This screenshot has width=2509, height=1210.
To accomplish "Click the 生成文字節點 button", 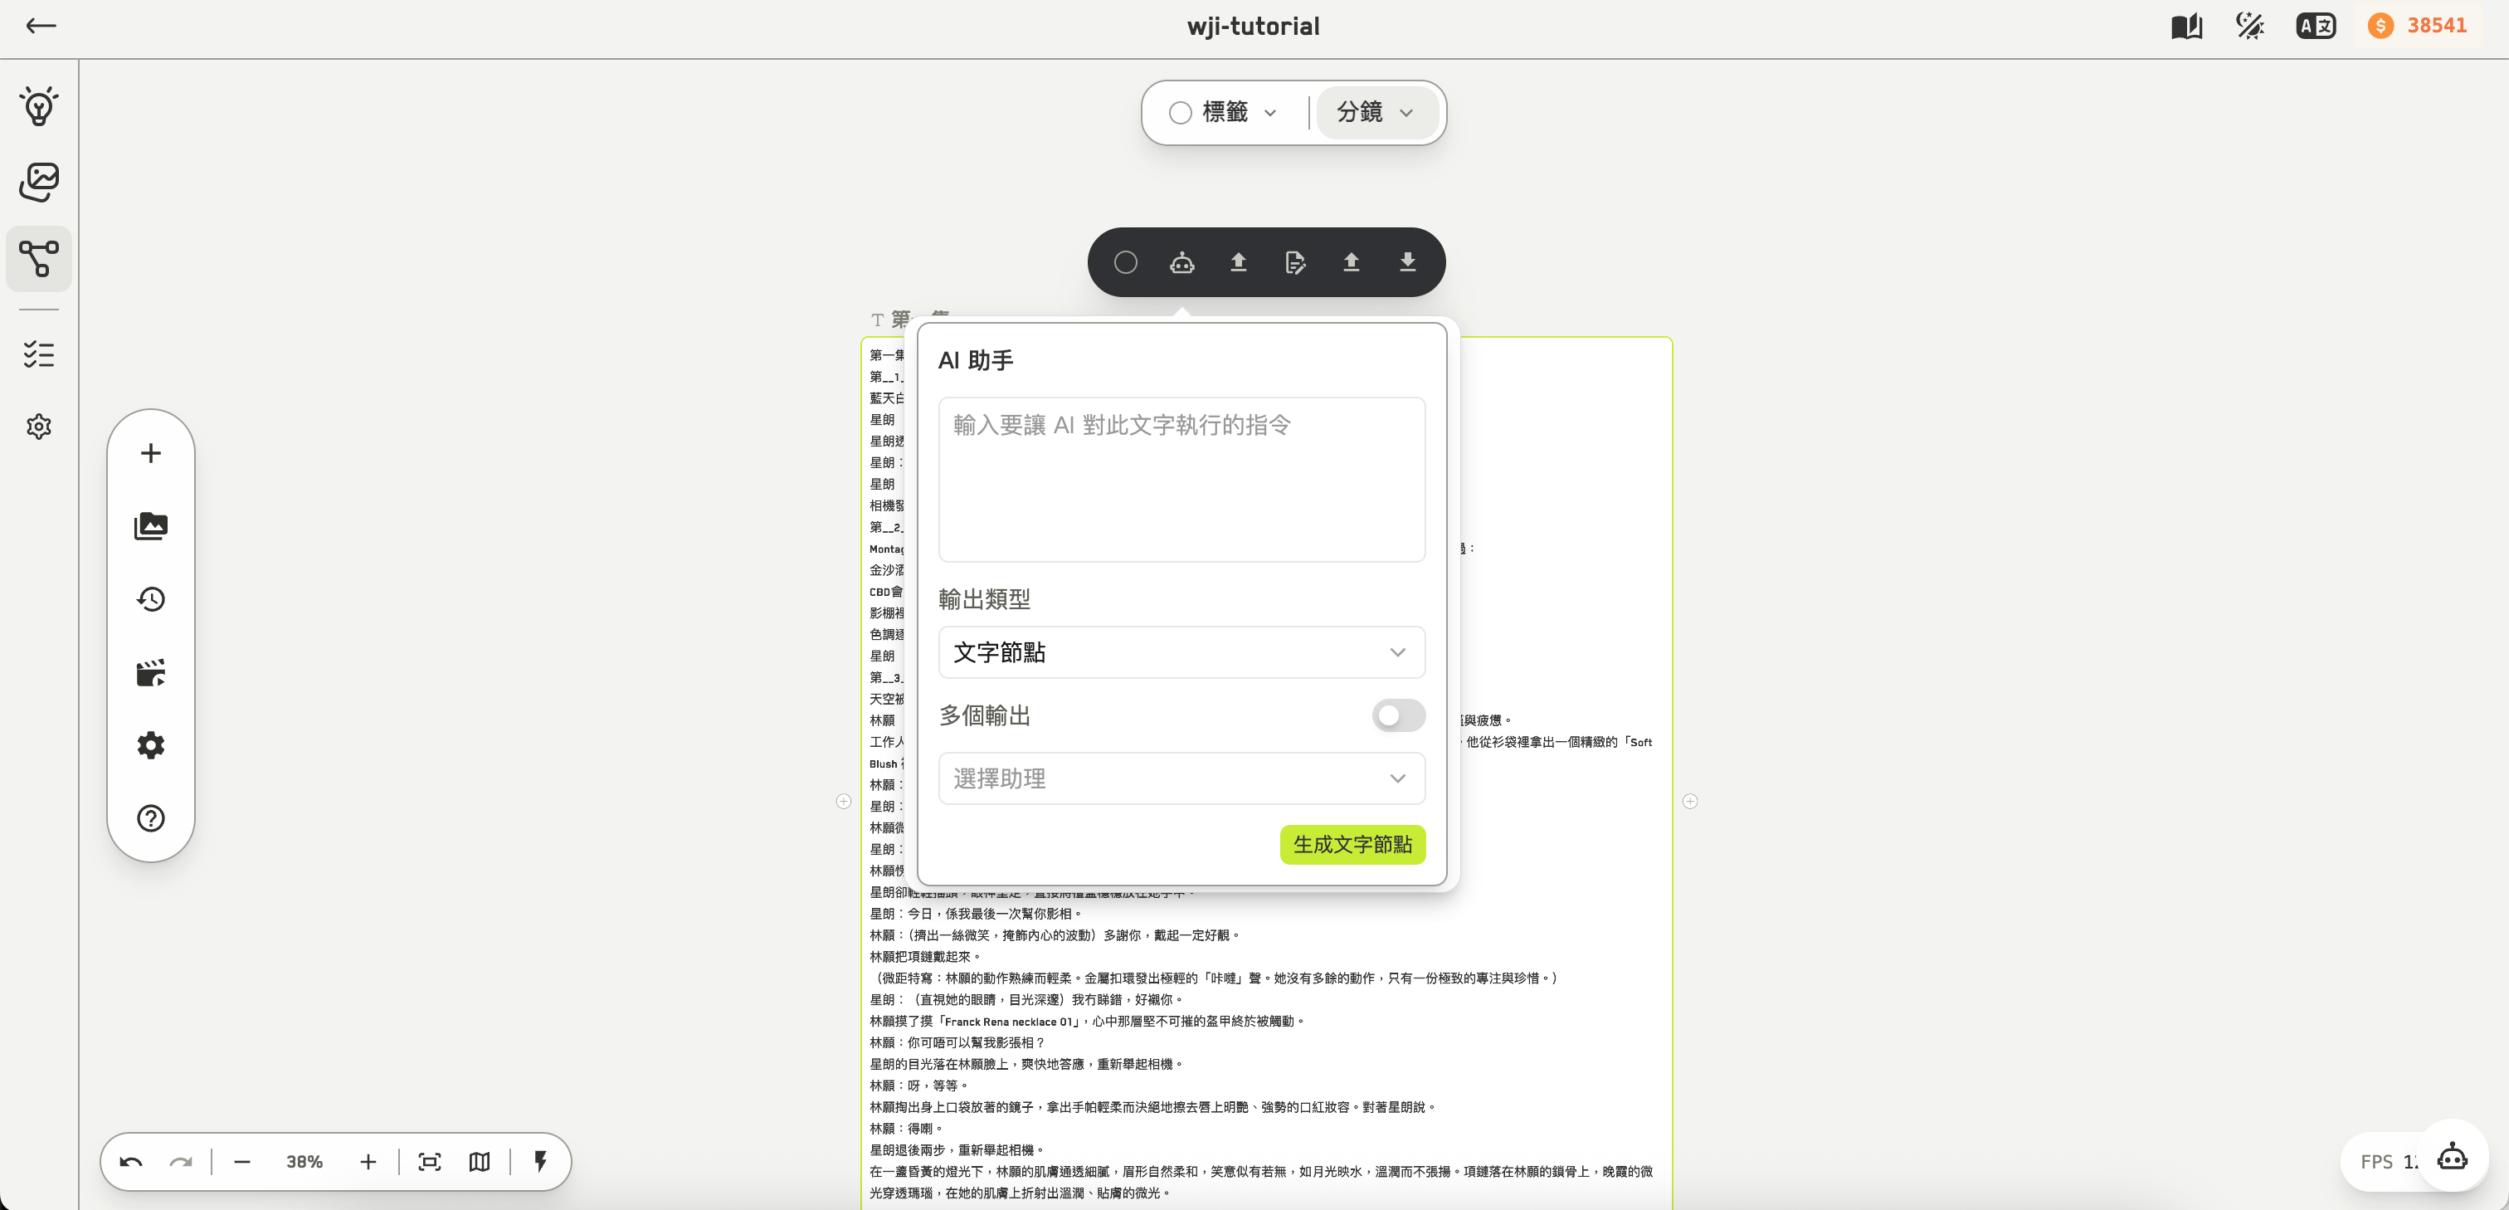I will pos(1353,845).
